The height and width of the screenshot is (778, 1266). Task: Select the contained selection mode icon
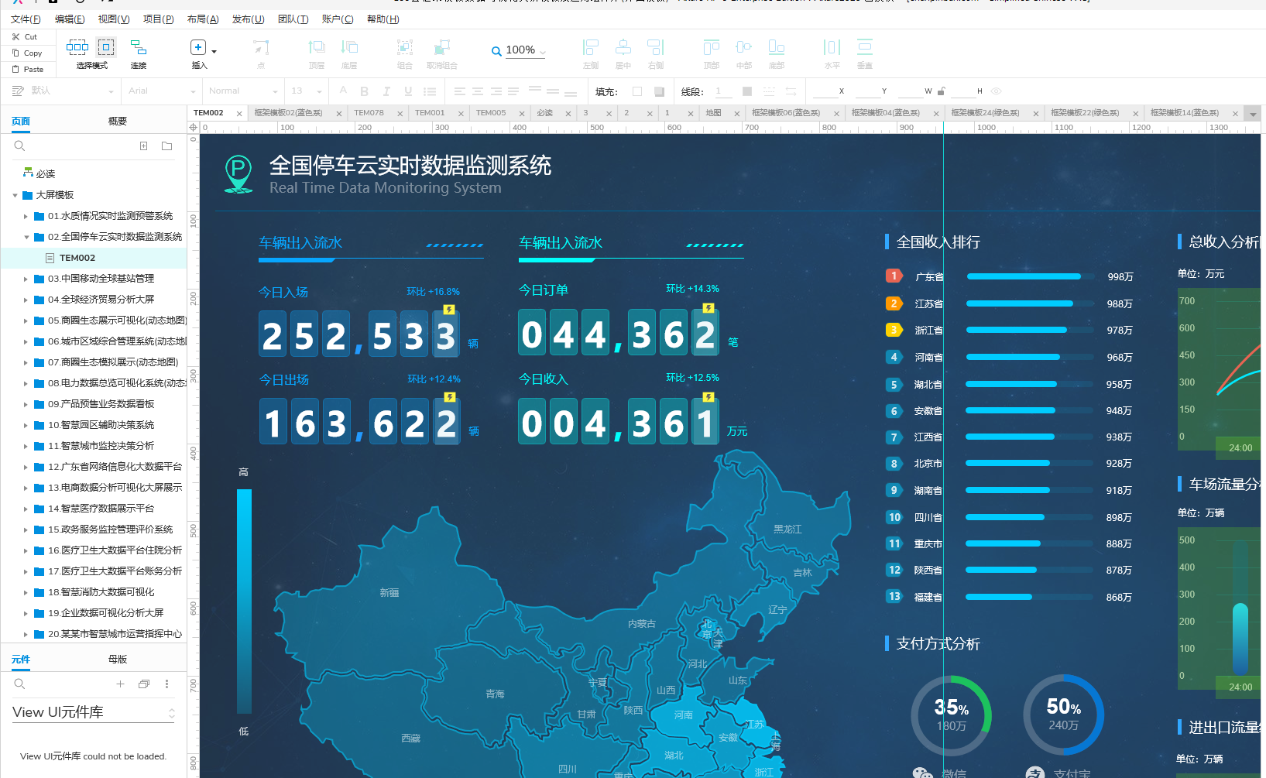pos(106,48)
